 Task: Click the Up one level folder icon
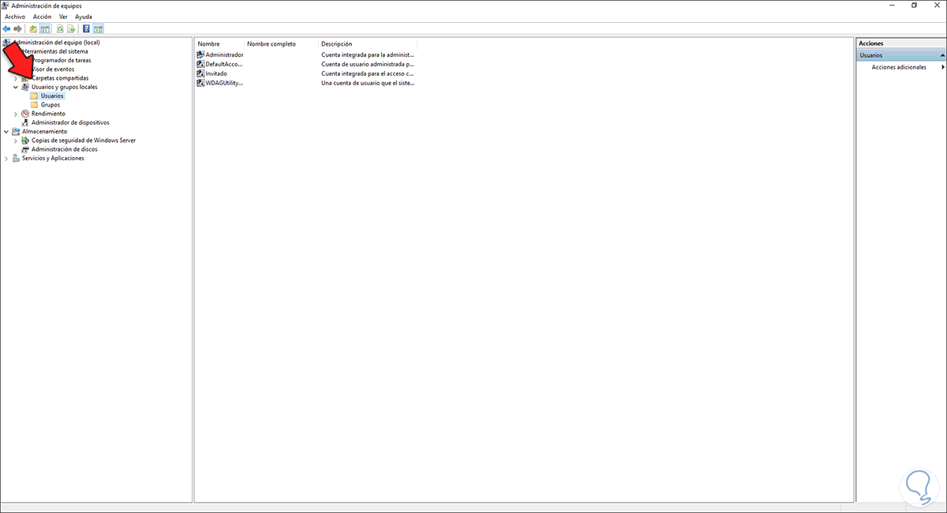33,28
